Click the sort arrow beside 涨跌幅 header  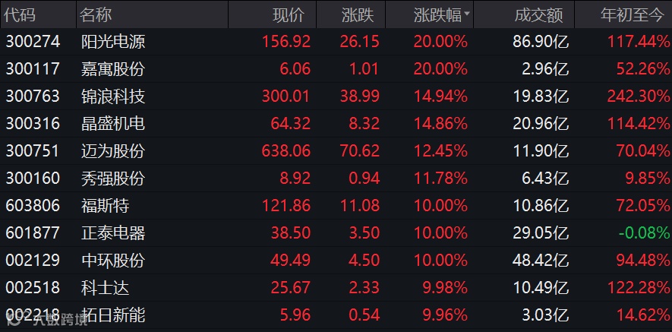pos(466,14)
